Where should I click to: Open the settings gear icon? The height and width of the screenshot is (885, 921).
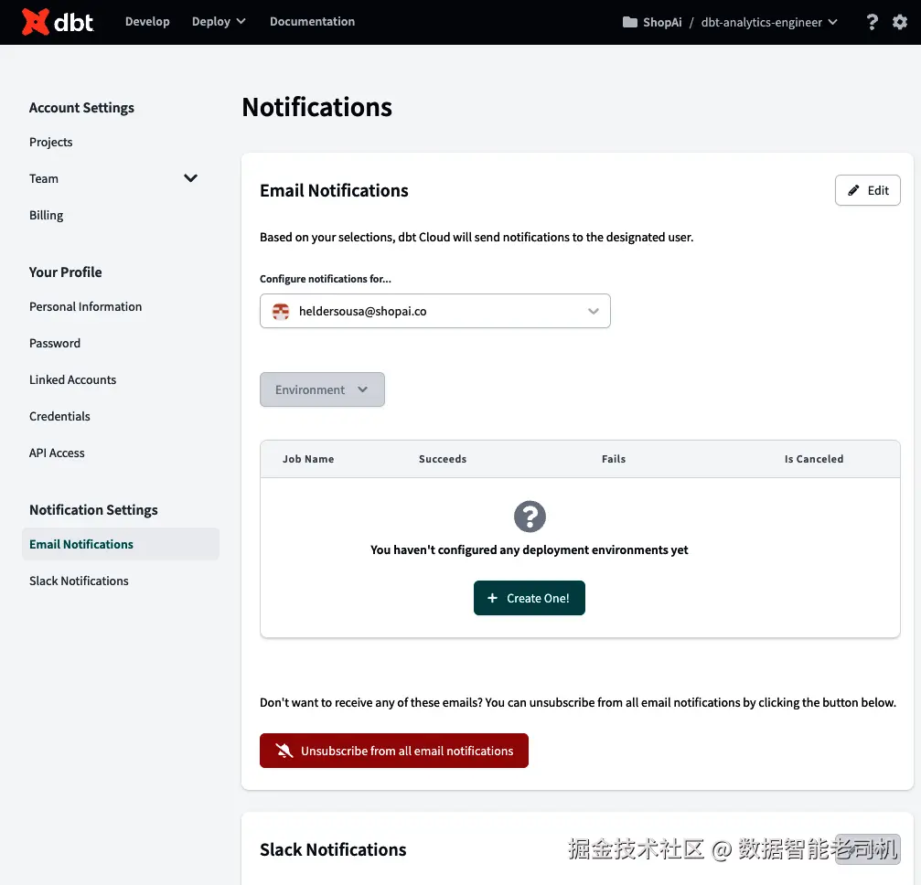click(900, 22)
